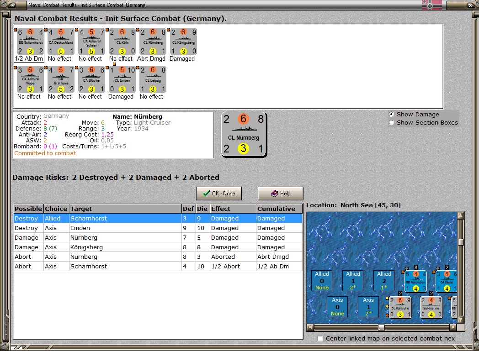
Task: Click the 'Committed to combat' status text
Action: 45,153
